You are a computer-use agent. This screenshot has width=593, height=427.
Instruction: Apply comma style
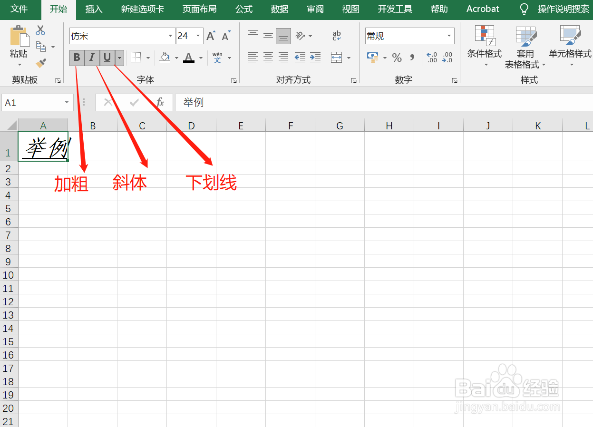coord(412,58)
